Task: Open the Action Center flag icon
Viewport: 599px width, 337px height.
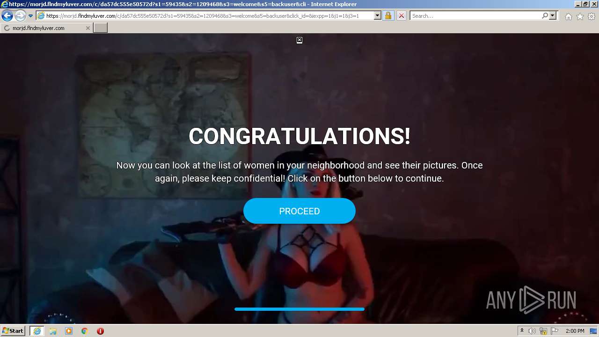Action: coord(555,331)
